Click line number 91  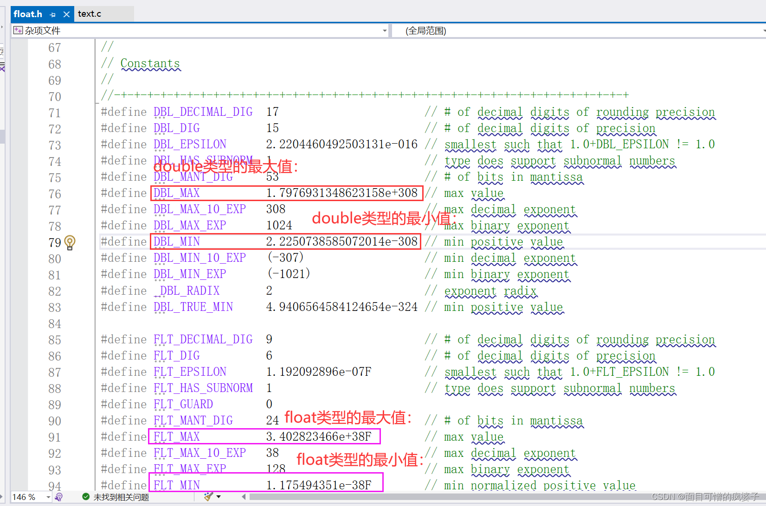pyautogui.click(x=55, y=437)
